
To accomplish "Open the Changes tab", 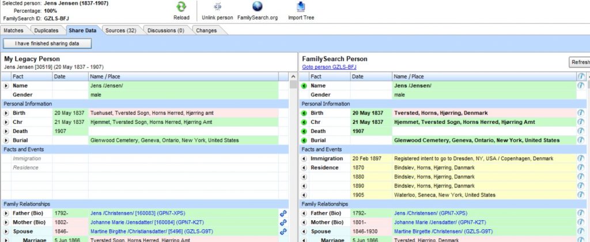I will [206, 31].
